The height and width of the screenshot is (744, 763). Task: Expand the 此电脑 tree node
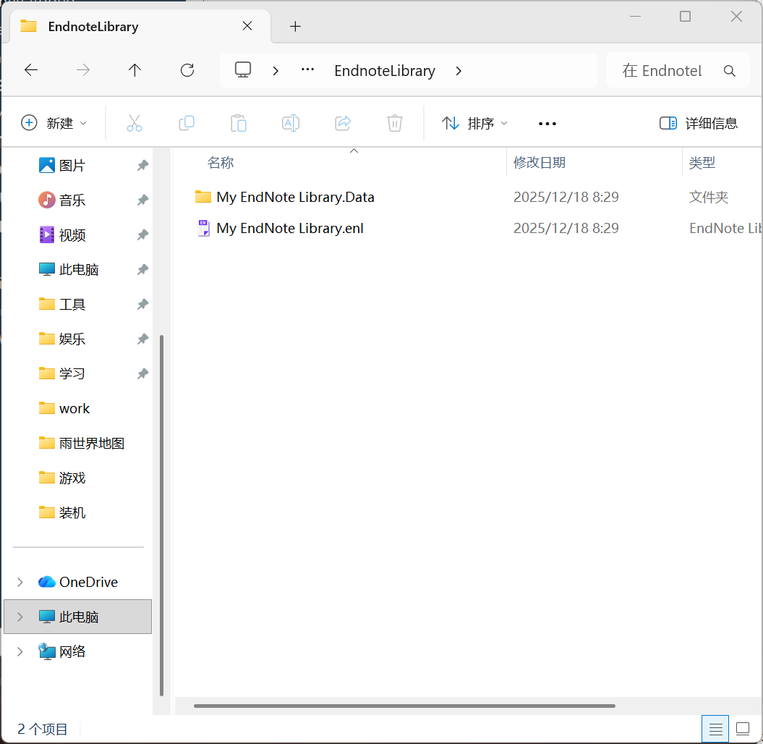[20, 617]
